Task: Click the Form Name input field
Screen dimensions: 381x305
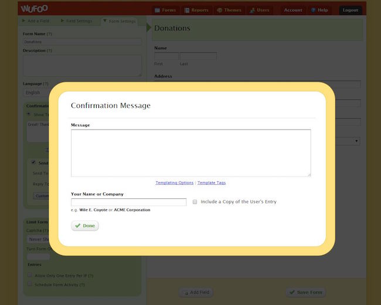Action: tap(83, 42)
